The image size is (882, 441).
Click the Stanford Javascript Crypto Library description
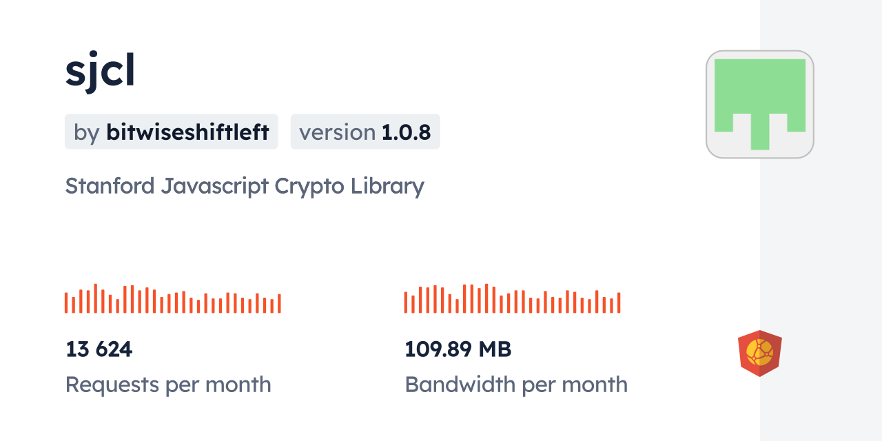245,186
